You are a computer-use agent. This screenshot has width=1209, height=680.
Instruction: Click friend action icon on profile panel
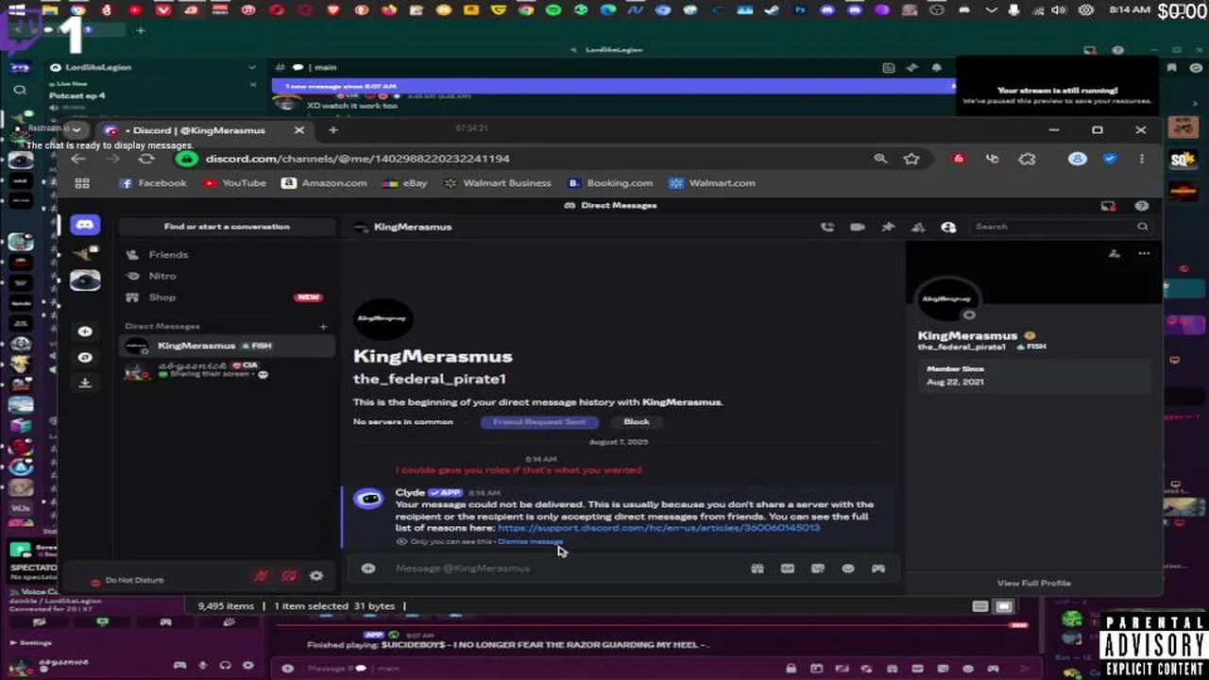coord(1115,253)
